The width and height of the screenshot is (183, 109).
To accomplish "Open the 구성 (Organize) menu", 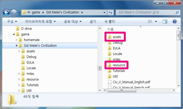I will tap(12, 21).
